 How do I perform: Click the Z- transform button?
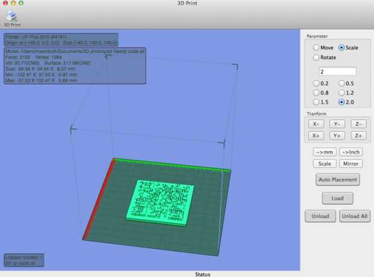point(358,124)
